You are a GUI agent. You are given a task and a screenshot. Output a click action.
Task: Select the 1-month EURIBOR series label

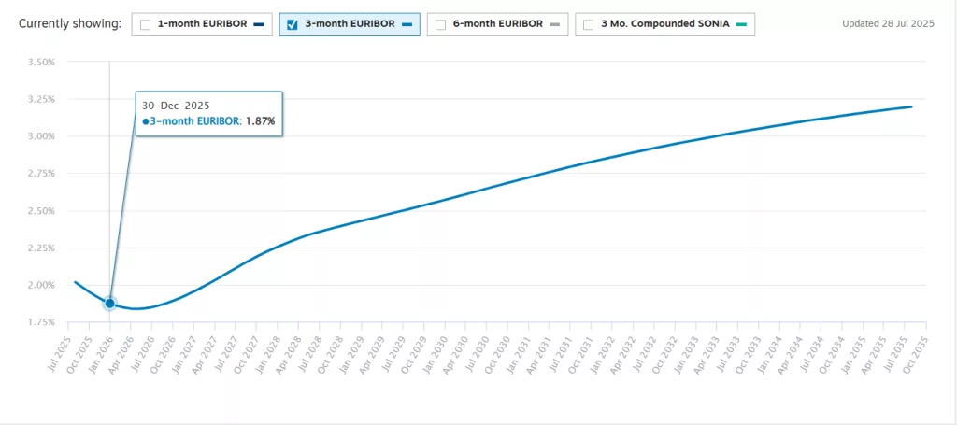point(201,25)
